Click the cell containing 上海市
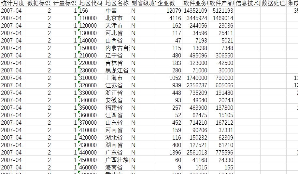The image size is (298, 174). coord(117,78)
